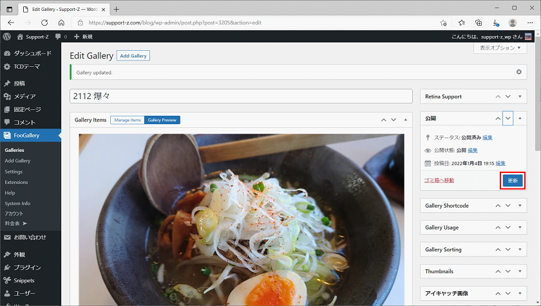This screenshot has width=541, height=306.
Task: Click the browser profile avatar icon
Action: click(x=513, y=22)
